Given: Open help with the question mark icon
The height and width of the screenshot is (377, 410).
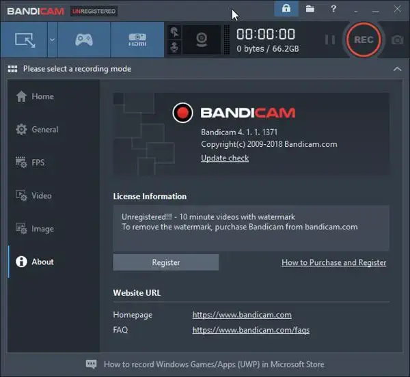Looking at the screenshot, I should click(333, 9).
